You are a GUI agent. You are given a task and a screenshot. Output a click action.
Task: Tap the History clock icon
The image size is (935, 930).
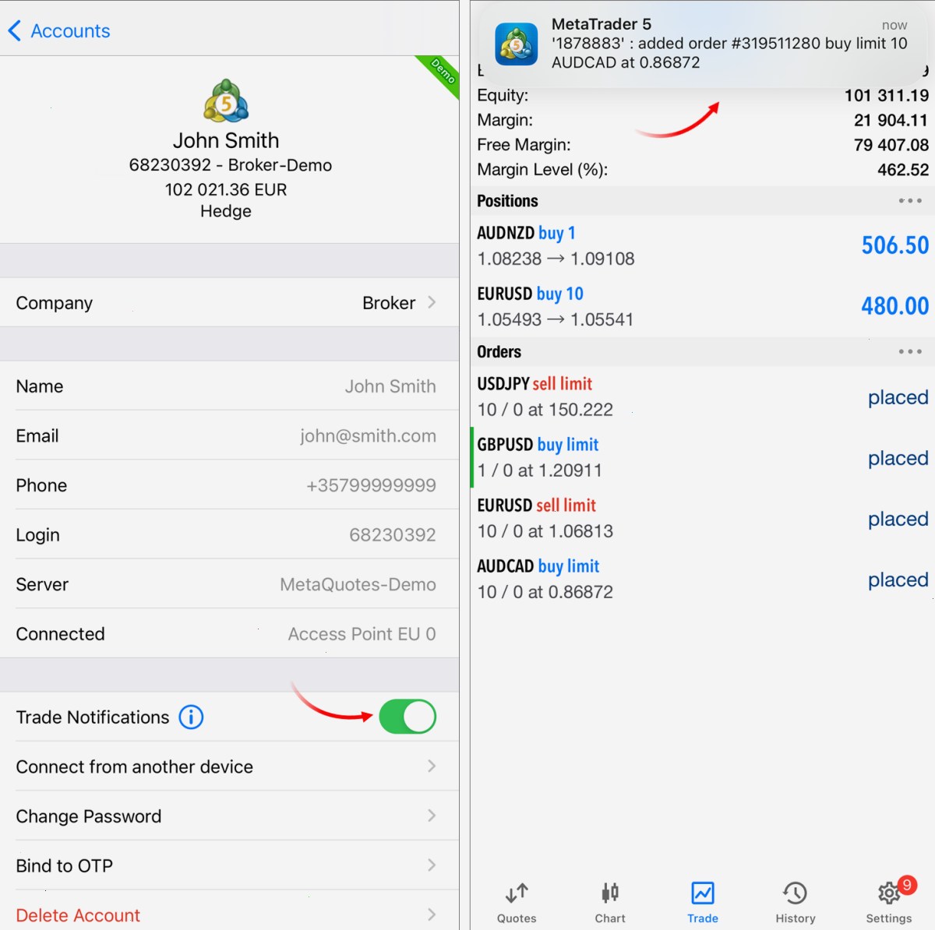(x=795, y=893)
